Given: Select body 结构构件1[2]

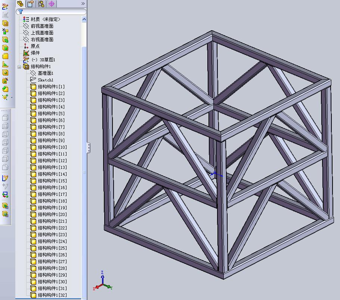Looking at the screenshot, I should coord(51,93).
